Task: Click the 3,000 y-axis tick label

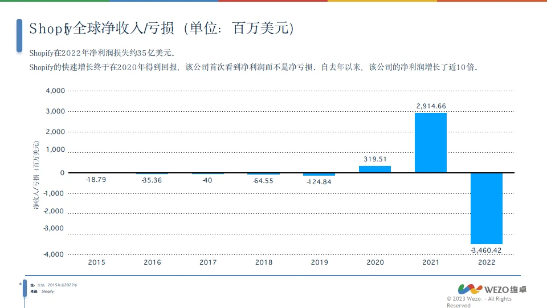Action: (x=55, y=111)
